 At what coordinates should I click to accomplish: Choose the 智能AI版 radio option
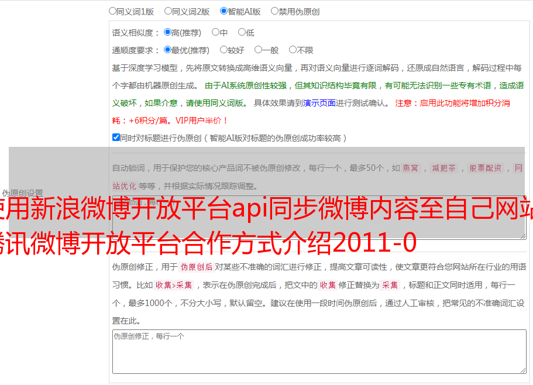(223, 11)
